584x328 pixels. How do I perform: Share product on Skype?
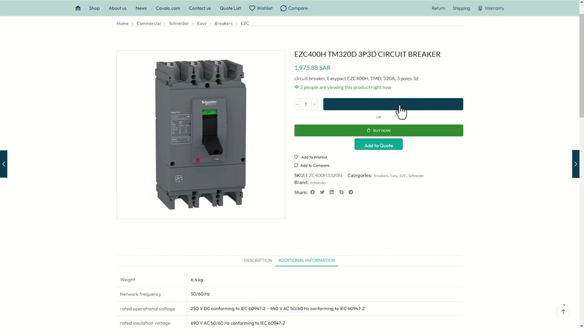coord(341,192)
